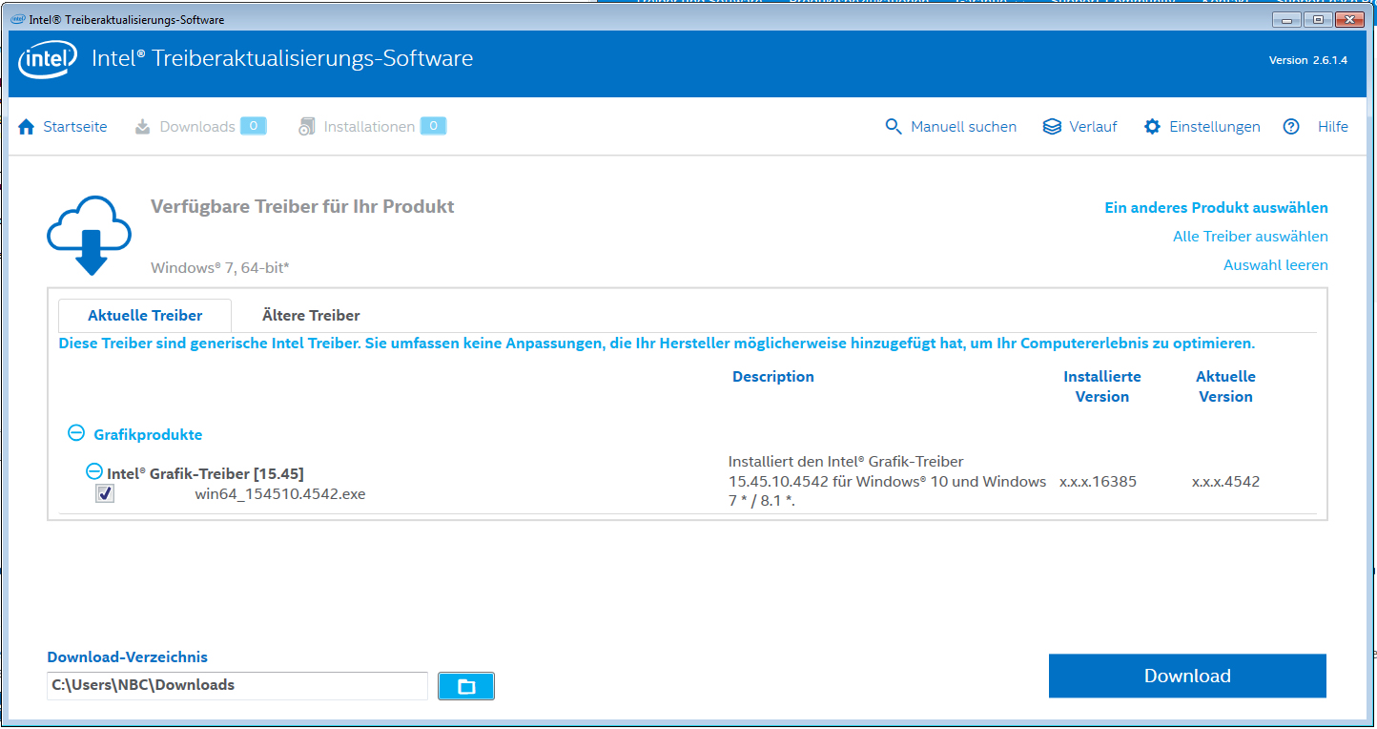
Task: Click the Startseite home icon
Action: tap(26, 127)
